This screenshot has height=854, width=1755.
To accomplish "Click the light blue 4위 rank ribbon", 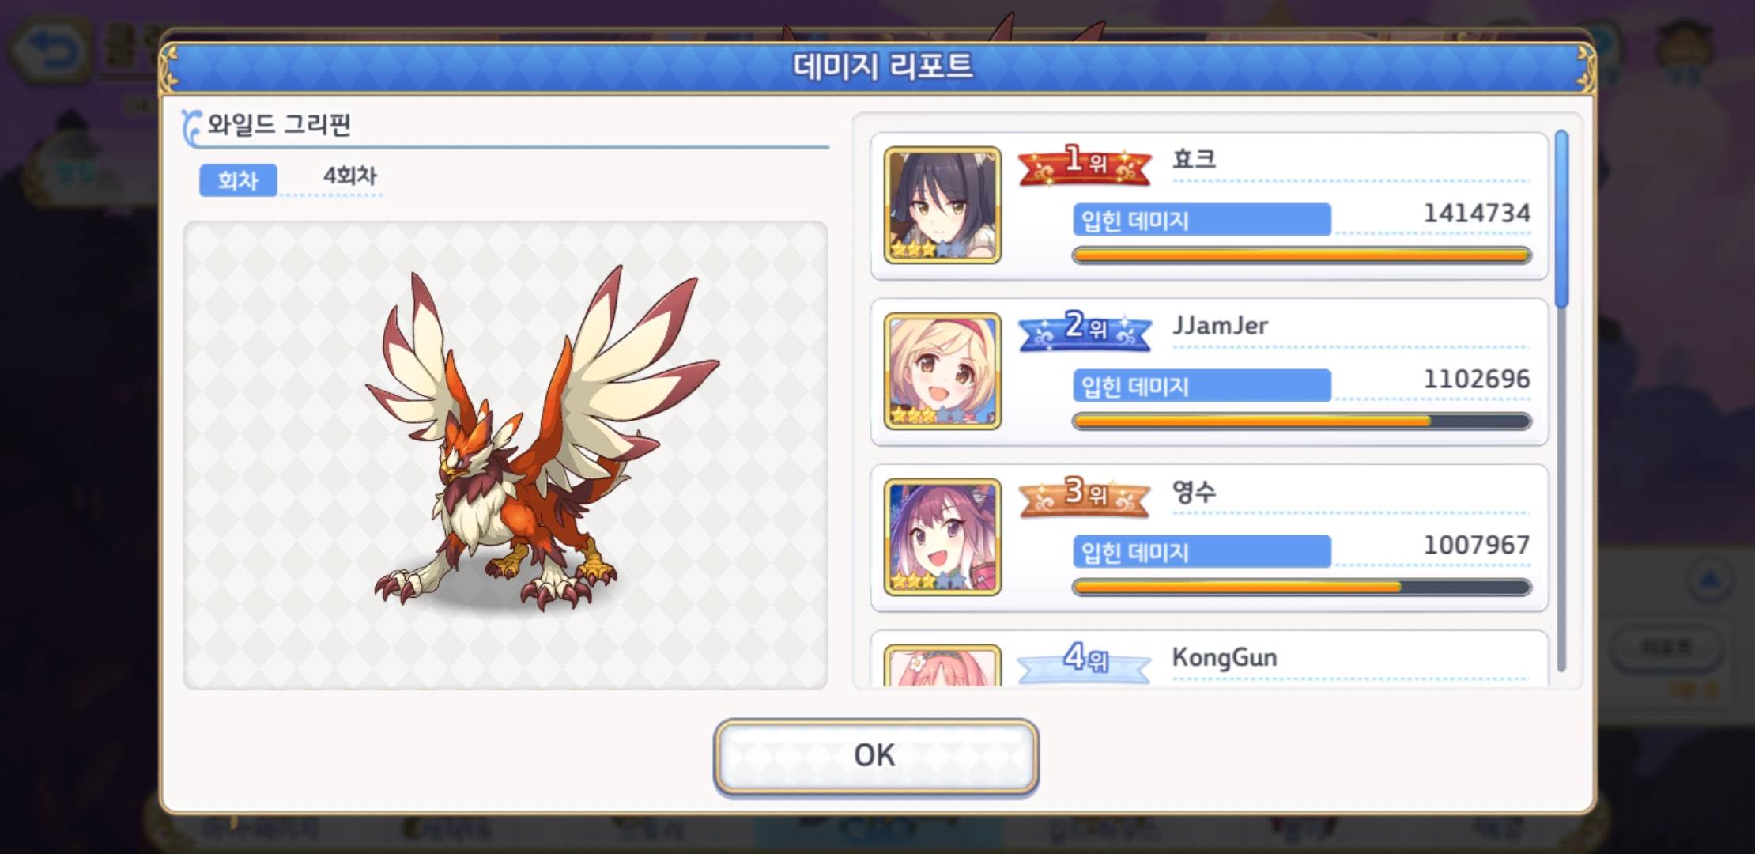I will pos(1083,661).
